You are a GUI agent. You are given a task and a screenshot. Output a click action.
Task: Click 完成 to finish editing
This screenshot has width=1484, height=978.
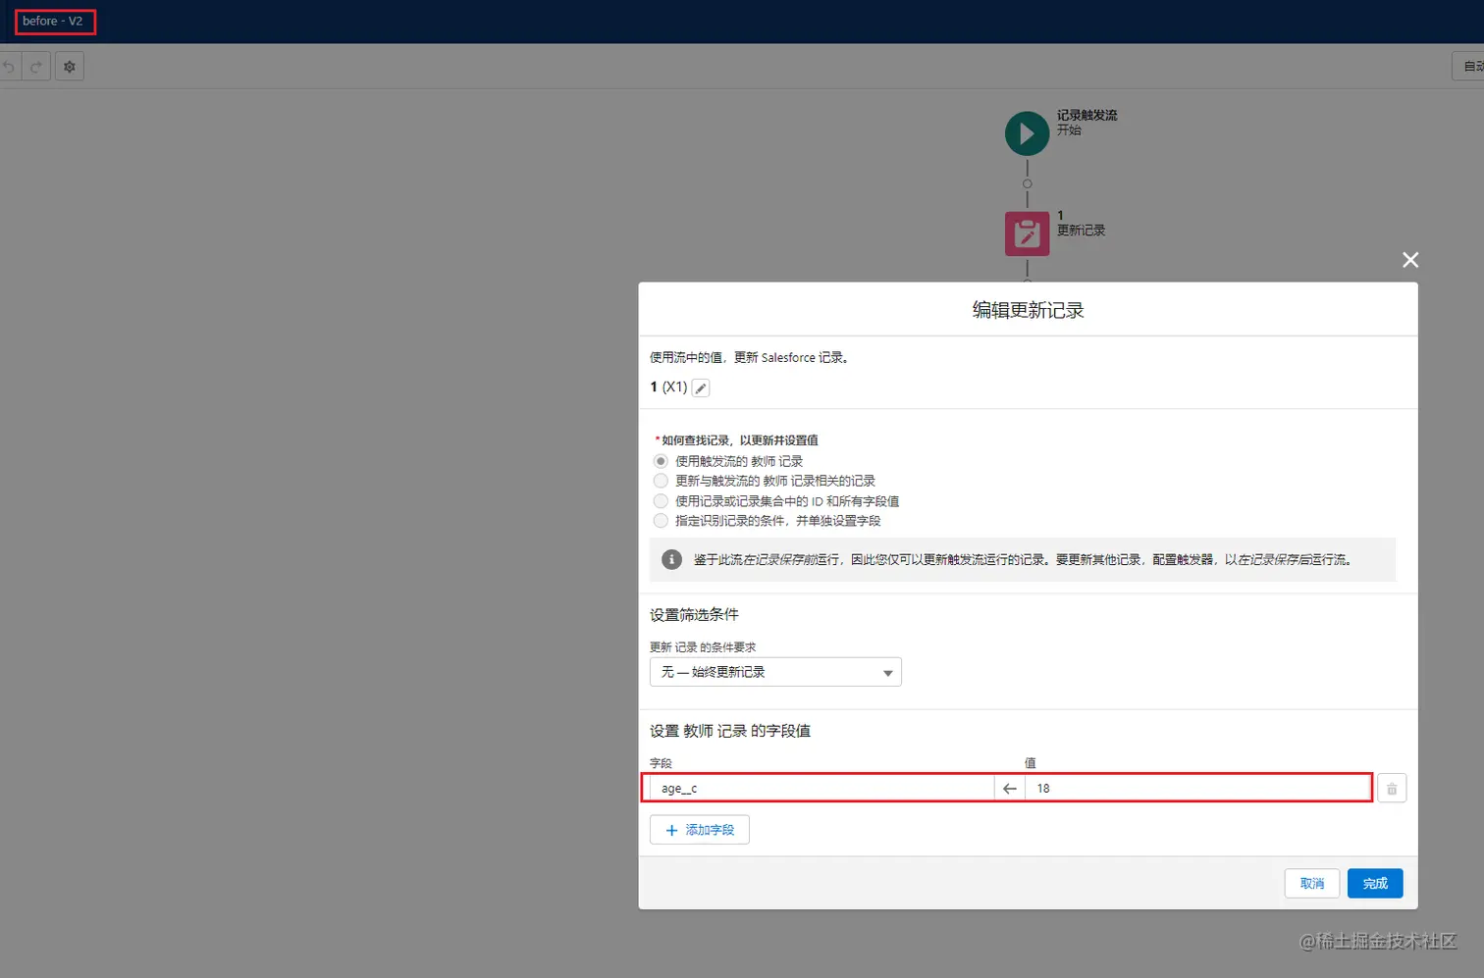1375,884
